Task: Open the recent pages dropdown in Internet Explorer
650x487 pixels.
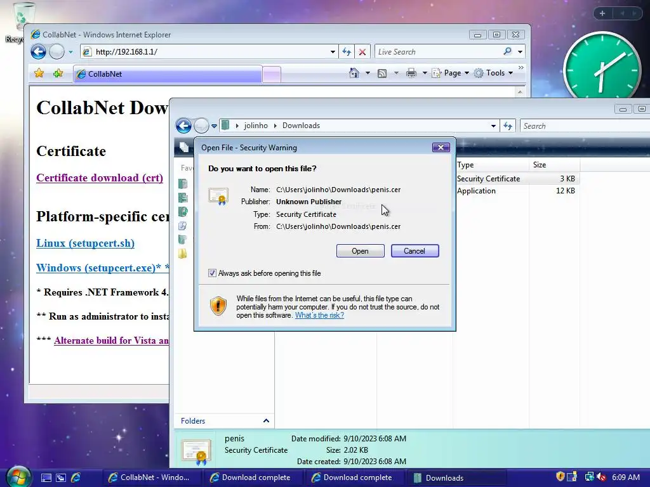Action: [x=70, y=52]
